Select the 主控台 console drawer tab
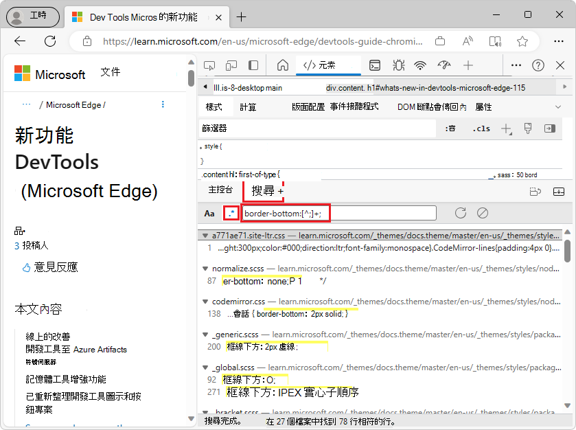 (x=220, y=190)
